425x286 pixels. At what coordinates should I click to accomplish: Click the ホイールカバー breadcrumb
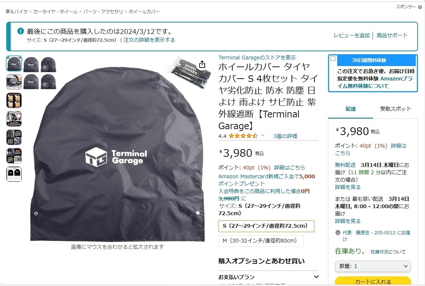144,12
